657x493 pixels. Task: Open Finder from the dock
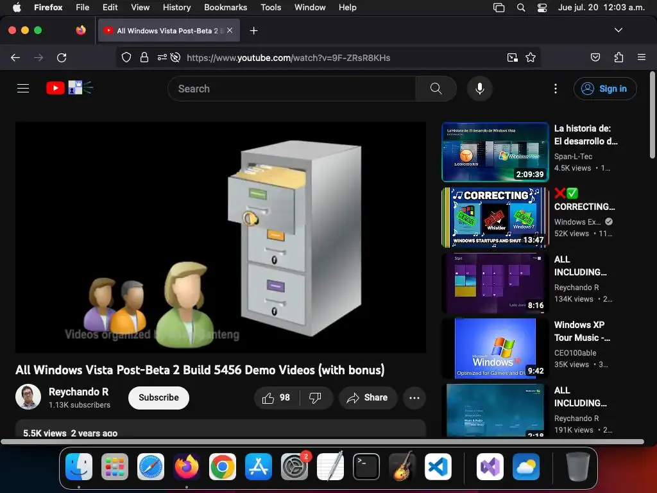[79, 467]
